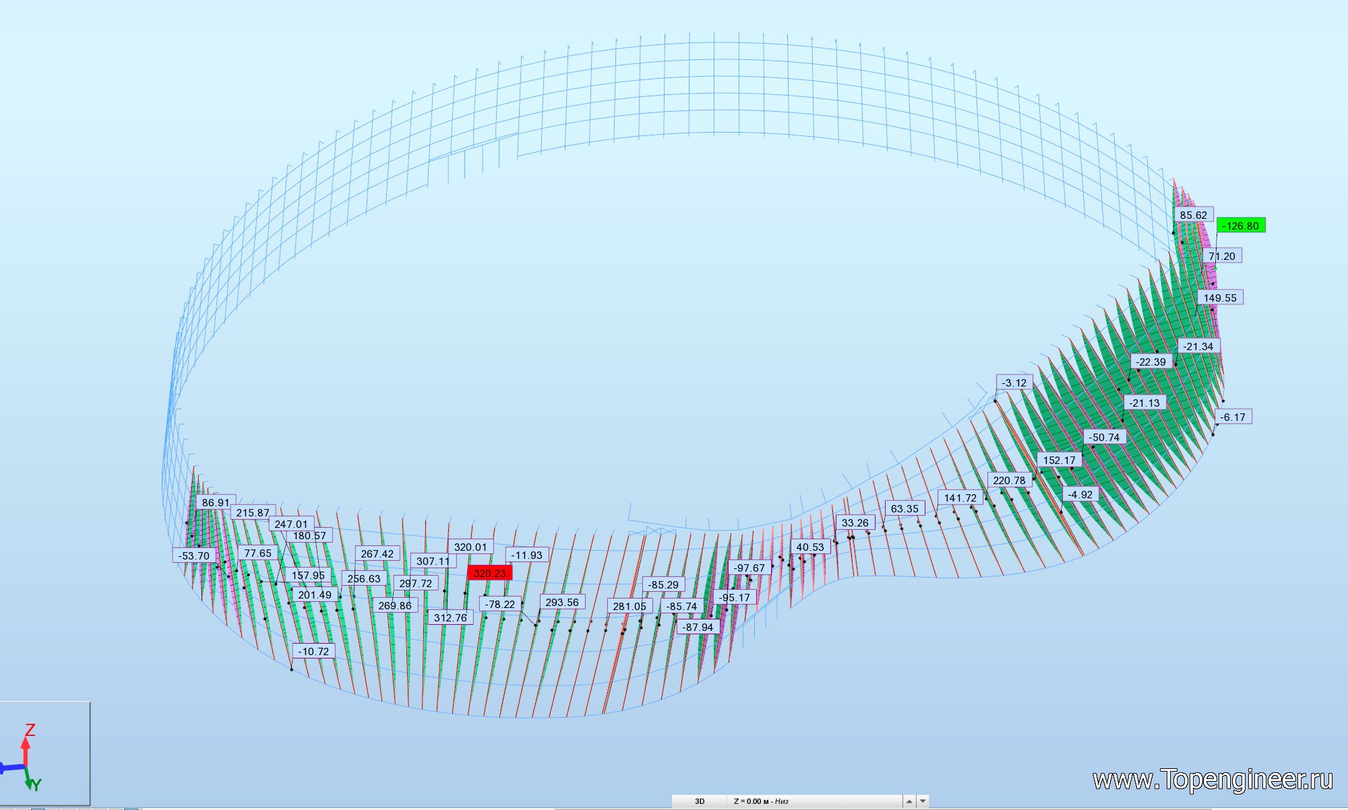Click the blue X axis in gizmo
Viewport: 1348px width, 810px height.
point(11,768)
